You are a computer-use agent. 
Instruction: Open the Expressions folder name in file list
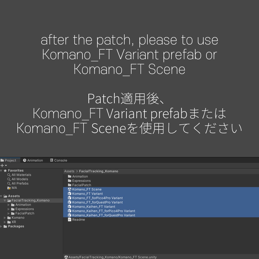81,181
